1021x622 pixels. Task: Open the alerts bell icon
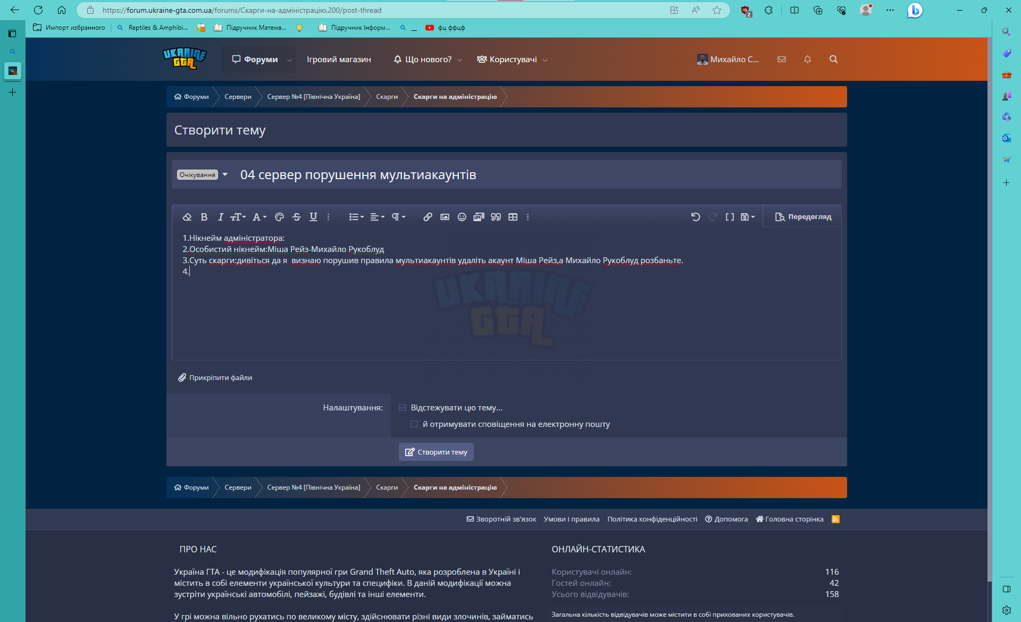pos(807,60)
